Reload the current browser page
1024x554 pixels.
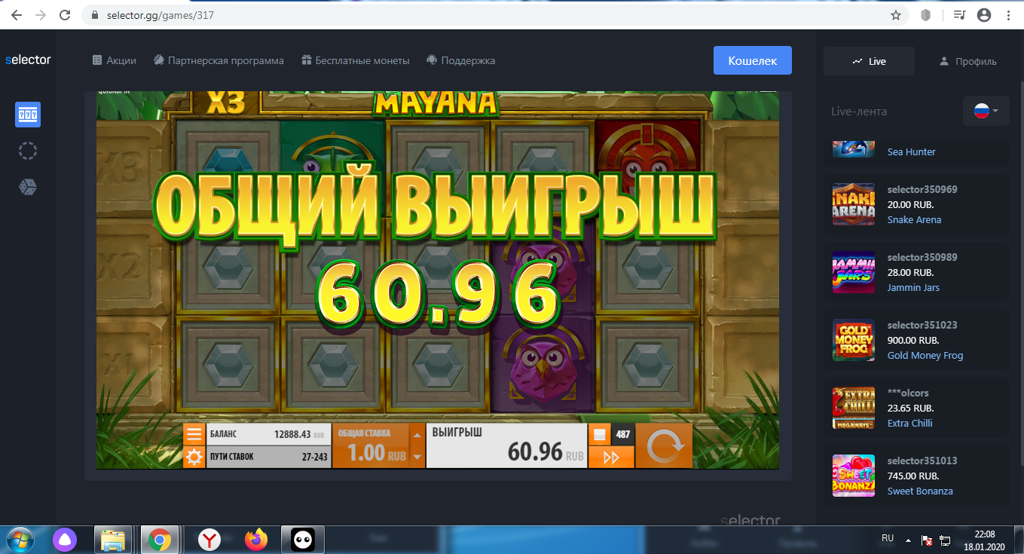(x=65, y=15)
